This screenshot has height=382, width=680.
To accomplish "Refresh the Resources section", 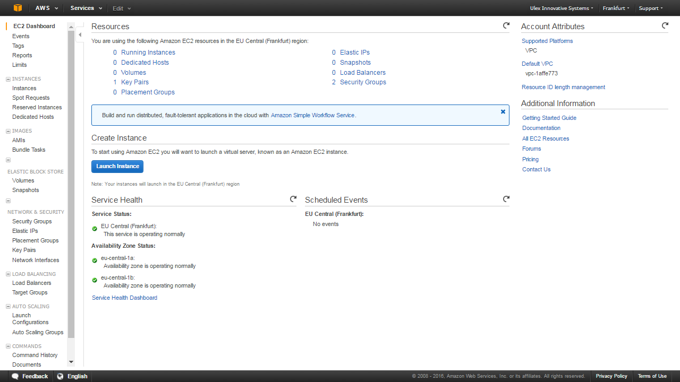I will (x=506, y=25).
